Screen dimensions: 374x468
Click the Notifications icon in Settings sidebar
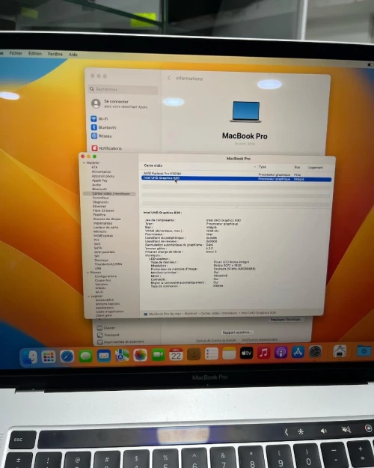tap(94, 148)
